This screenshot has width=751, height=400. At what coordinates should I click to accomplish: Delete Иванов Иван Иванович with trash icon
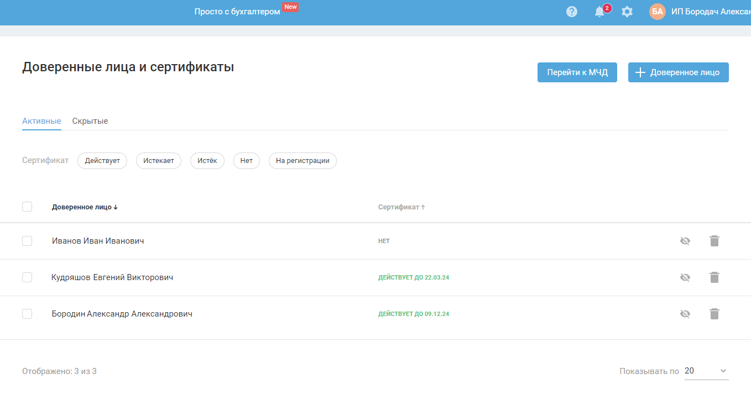715,241
